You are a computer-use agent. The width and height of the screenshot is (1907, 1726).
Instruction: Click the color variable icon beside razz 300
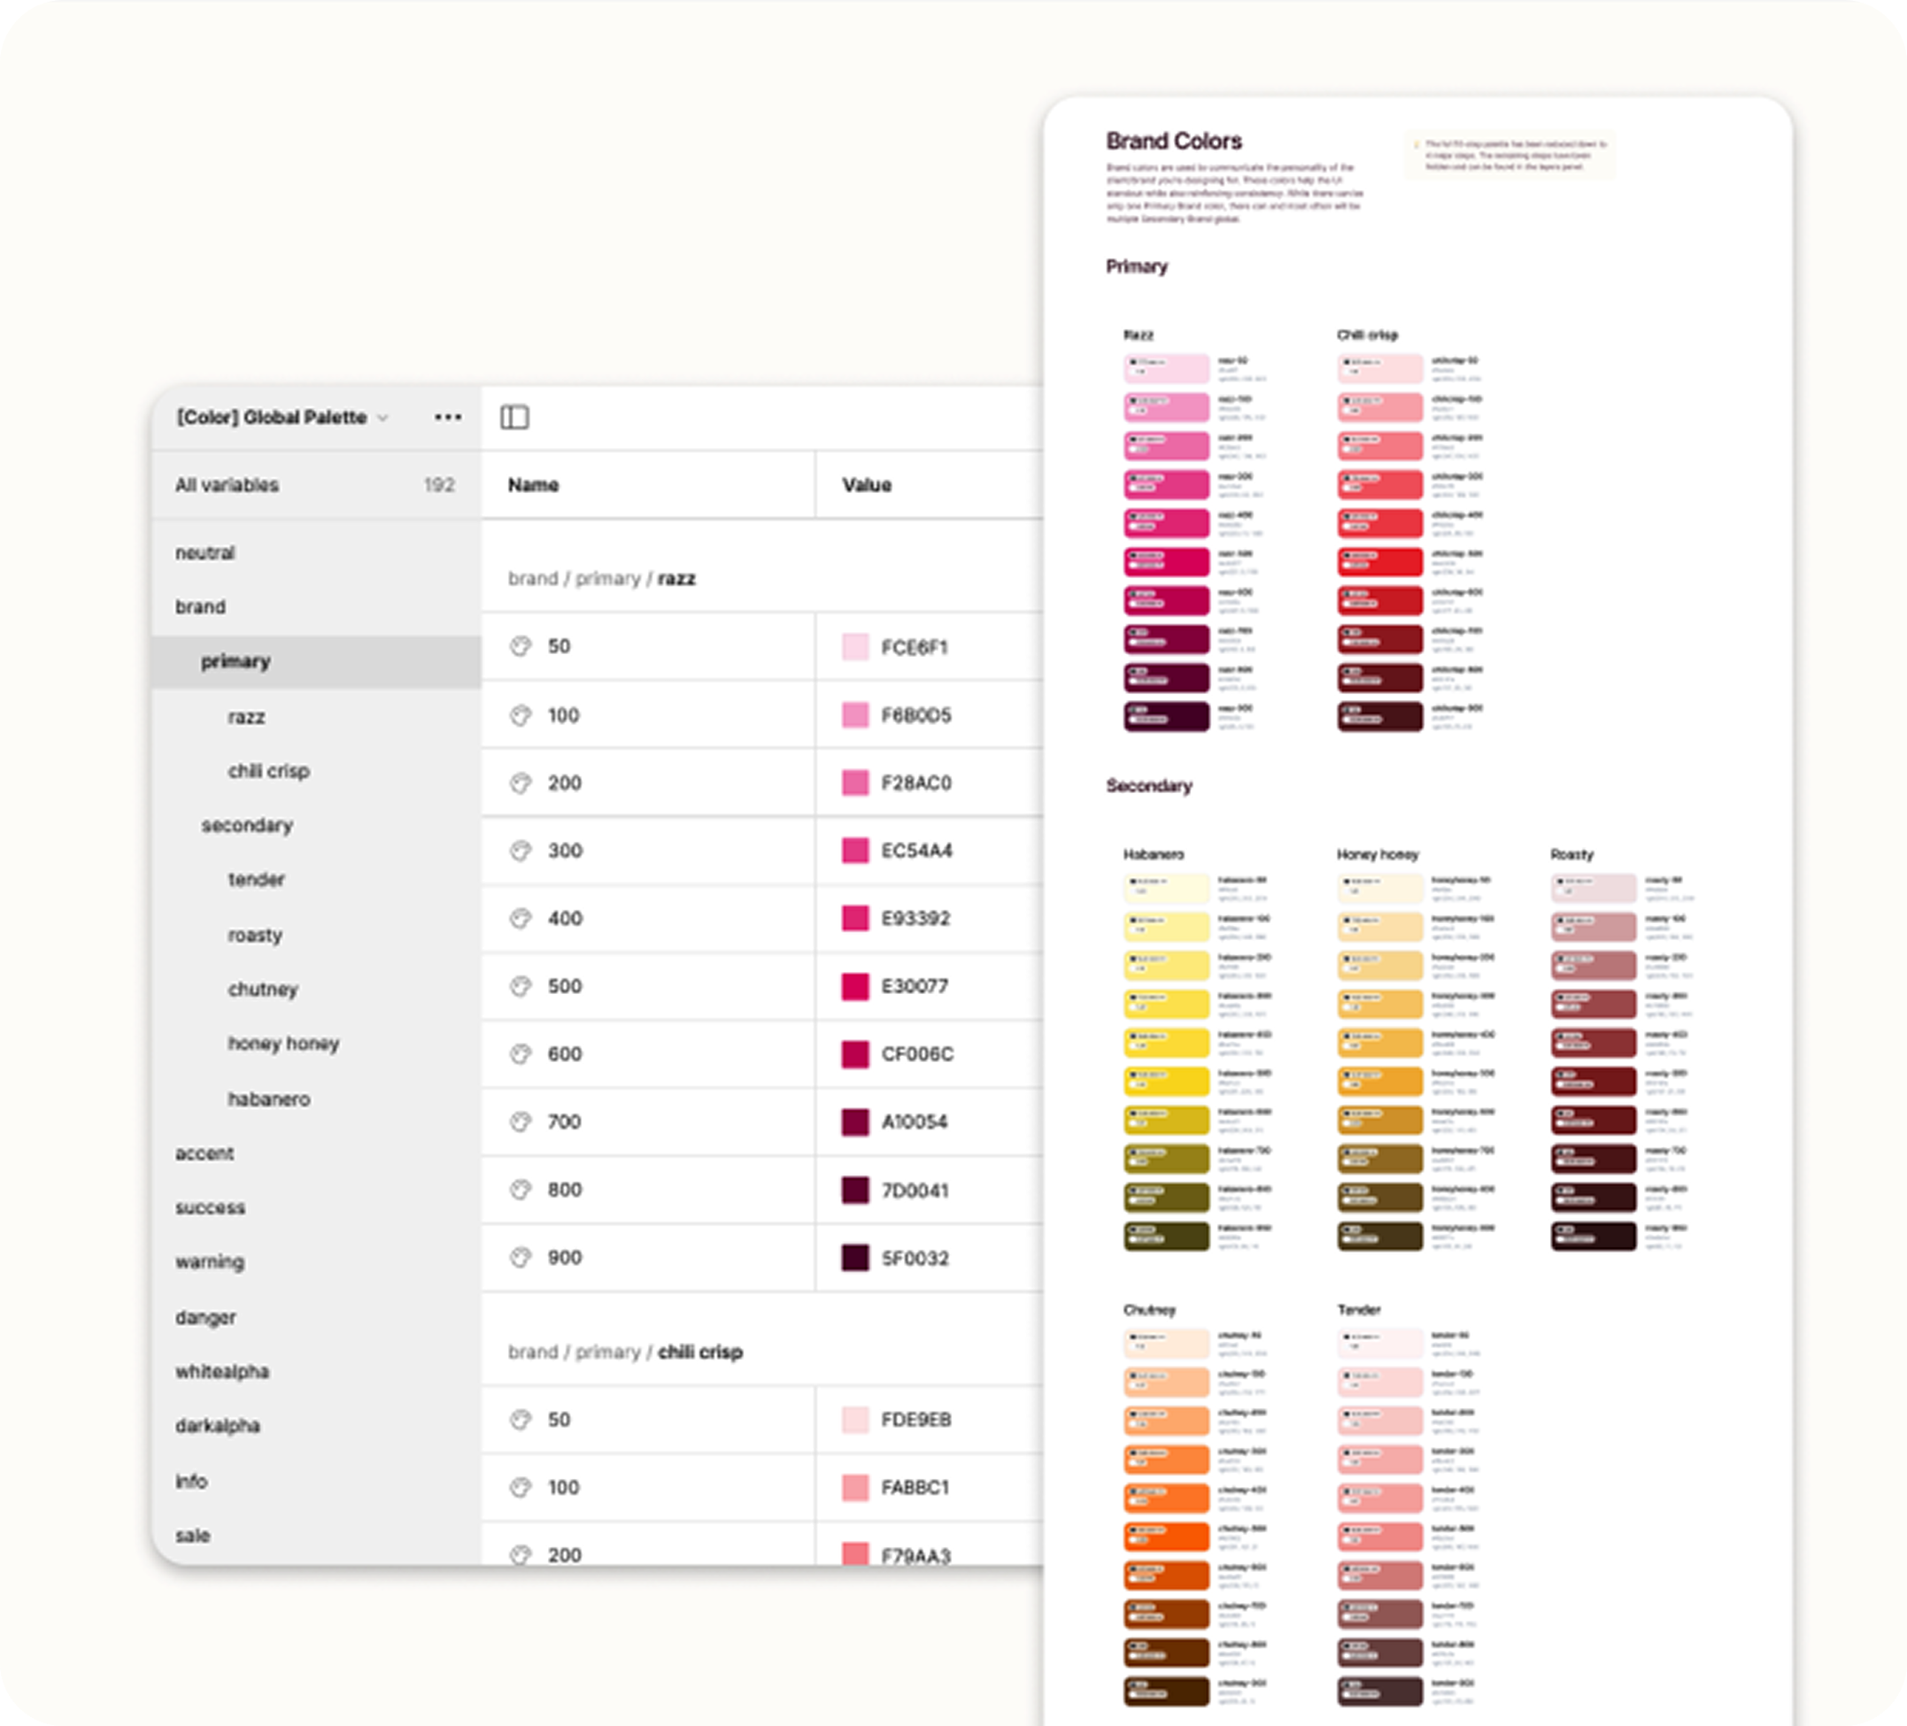pyautogui.click(x=521, y=851)
